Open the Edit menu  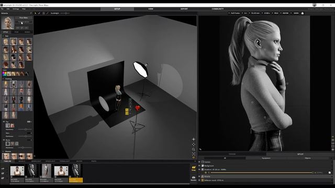[x=8, y=9]
